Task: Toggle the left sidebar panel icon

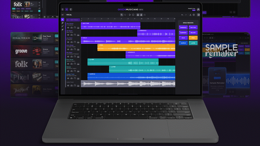Action: point(71,10)
